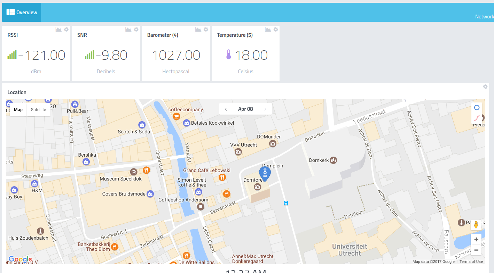
Task: Open chart view for Barometer widget
Action: click(x=198, y=30)
